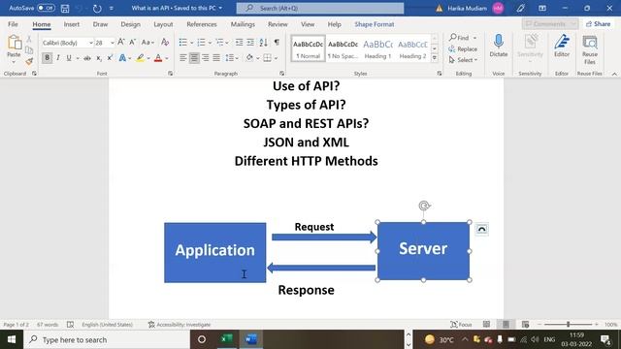
Task: Click the Redo/Repeat arrow icon
Action: tap(97, 9)
